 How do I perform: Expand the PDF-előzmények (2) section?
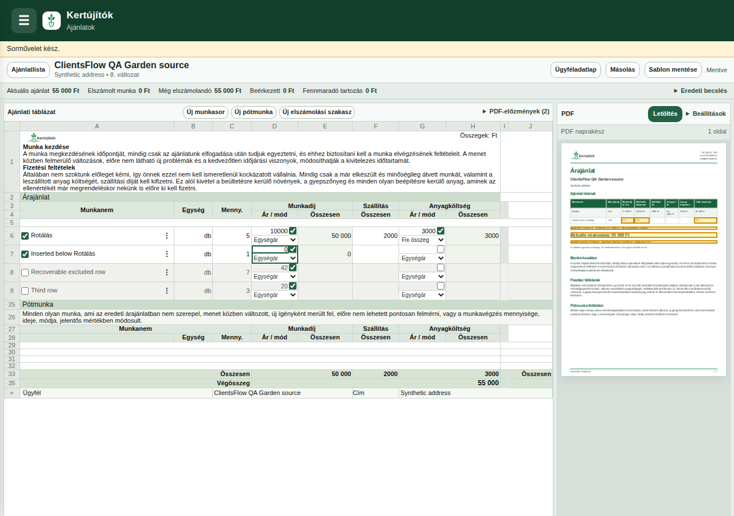516,111
